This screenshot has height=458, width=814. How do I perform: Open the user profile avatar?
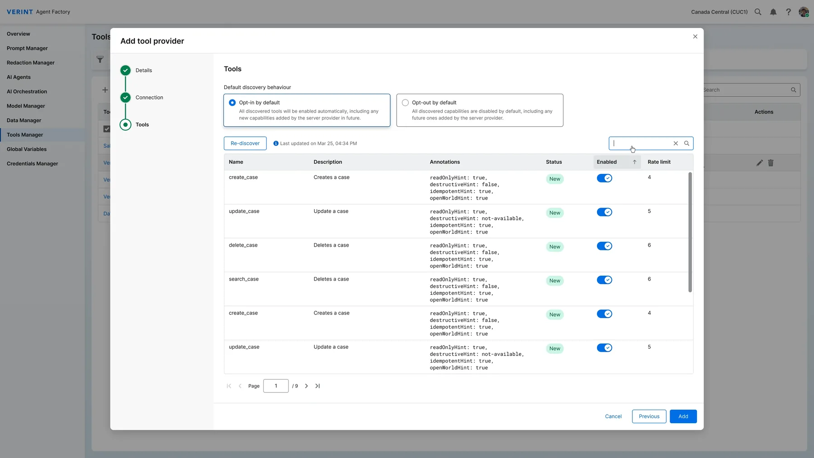804,12
